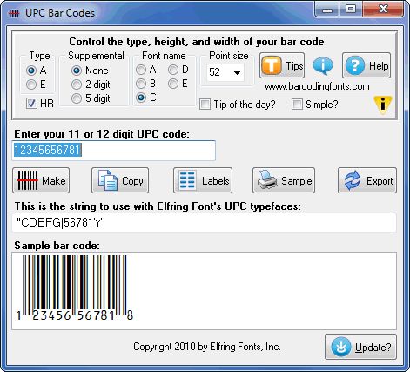Copy the generated barcode string
Image resolution: width=410 pixels, height=372 pixels.
120,180
